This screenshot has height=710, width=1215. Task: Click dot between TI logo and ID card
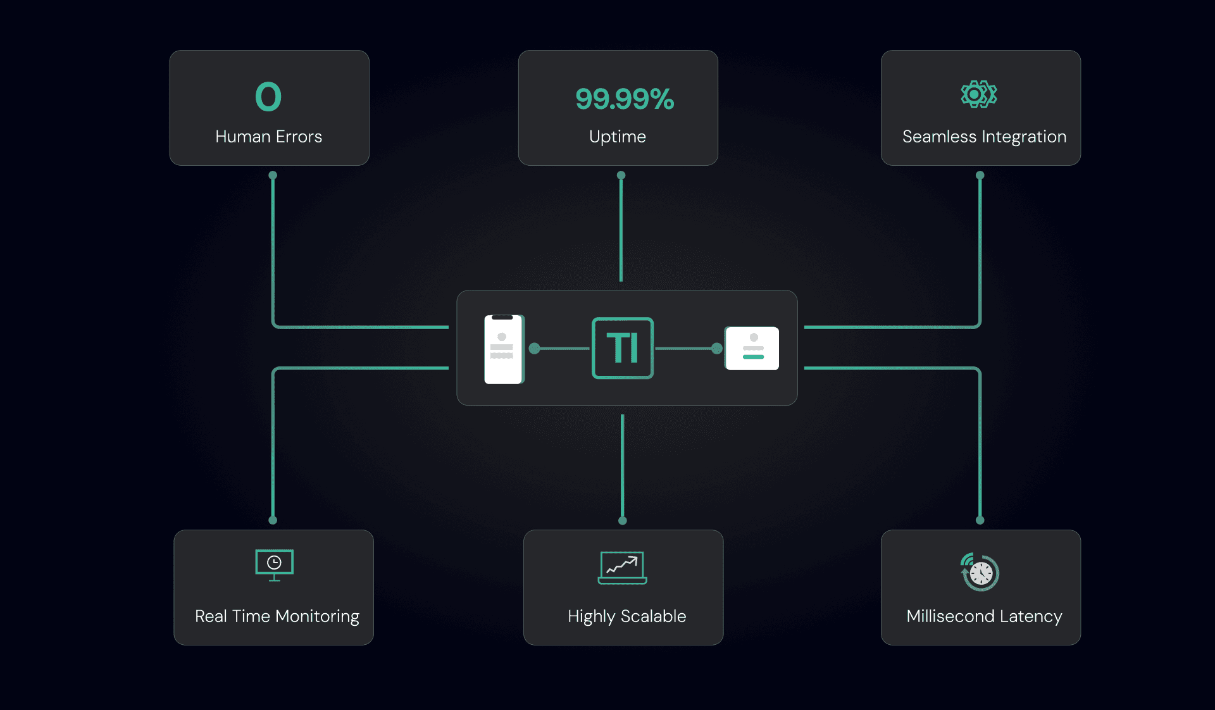716,348
